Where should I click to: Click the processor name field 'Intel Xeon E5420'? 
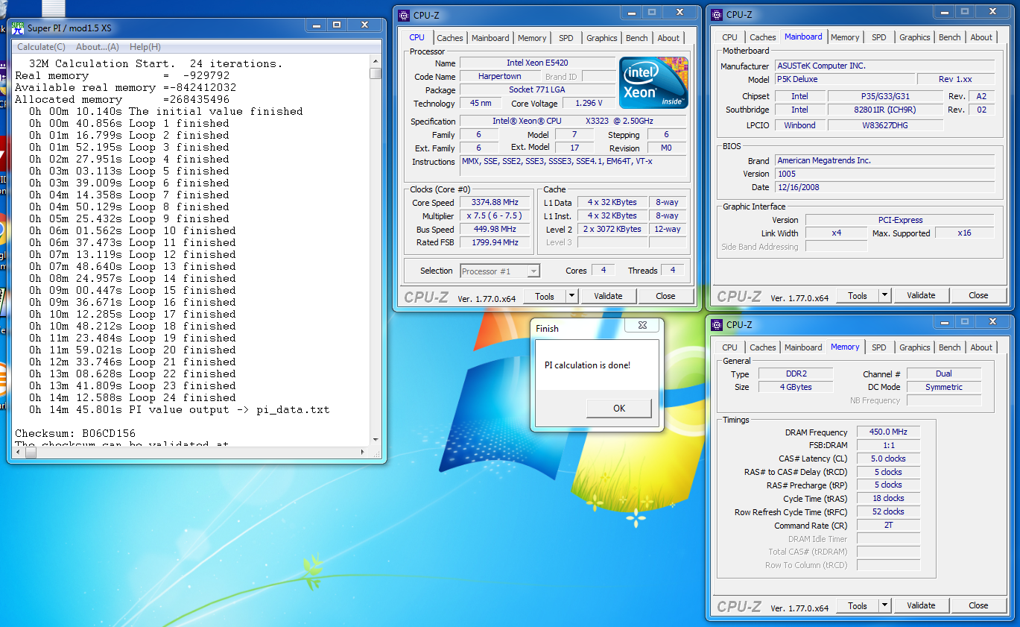(537, 63)
